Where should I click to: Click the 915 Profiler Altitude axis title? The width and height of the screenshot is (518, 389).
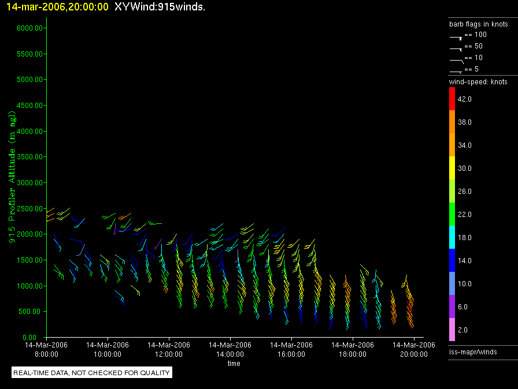12,174
